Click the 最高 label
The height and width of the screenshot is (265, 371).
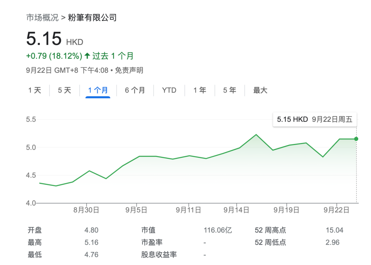[35, 243]
